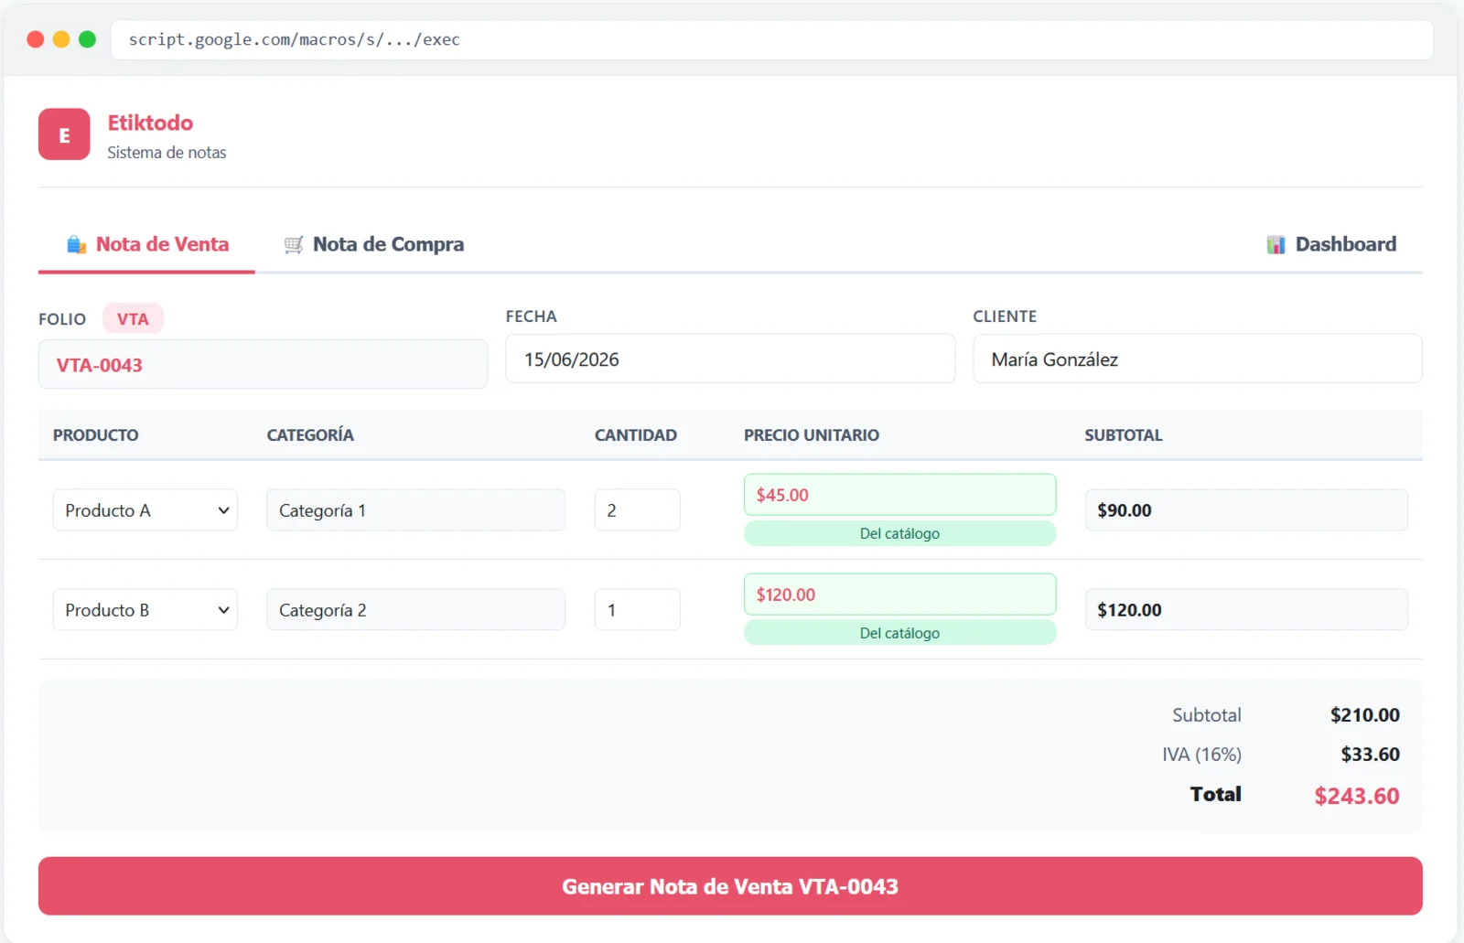
Task: Click the Etiktodo red E logo
Action: [64, 134]
